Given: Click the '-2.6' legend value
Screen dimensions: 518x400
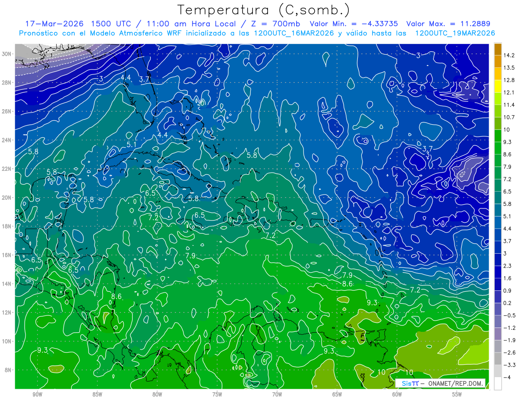Looking at the screenshot, I should pos(509,353).
